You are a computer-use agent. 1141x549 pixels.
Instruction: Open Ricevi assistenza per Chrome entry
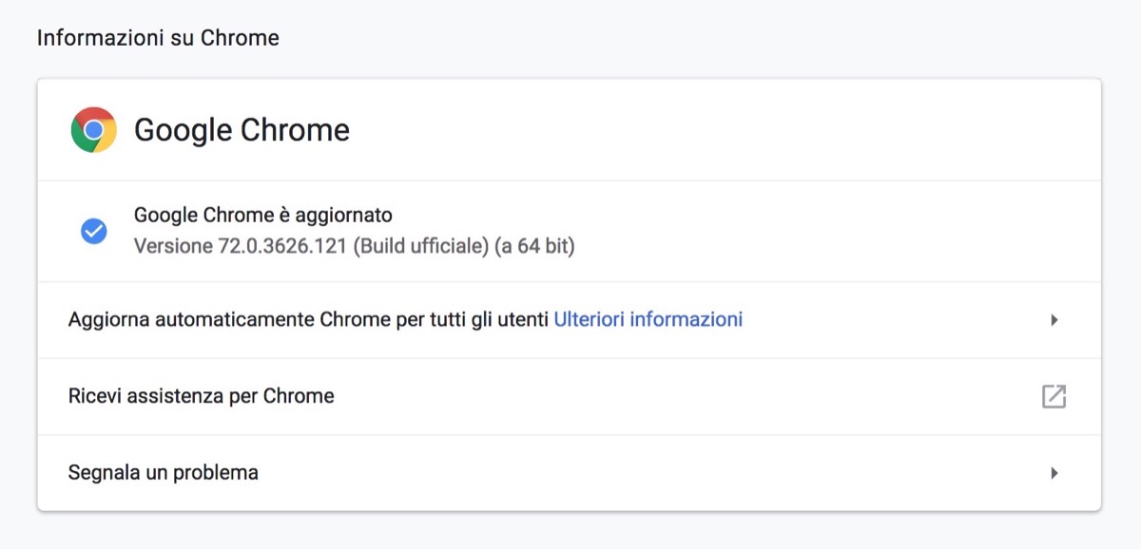[x=201, y=396]
